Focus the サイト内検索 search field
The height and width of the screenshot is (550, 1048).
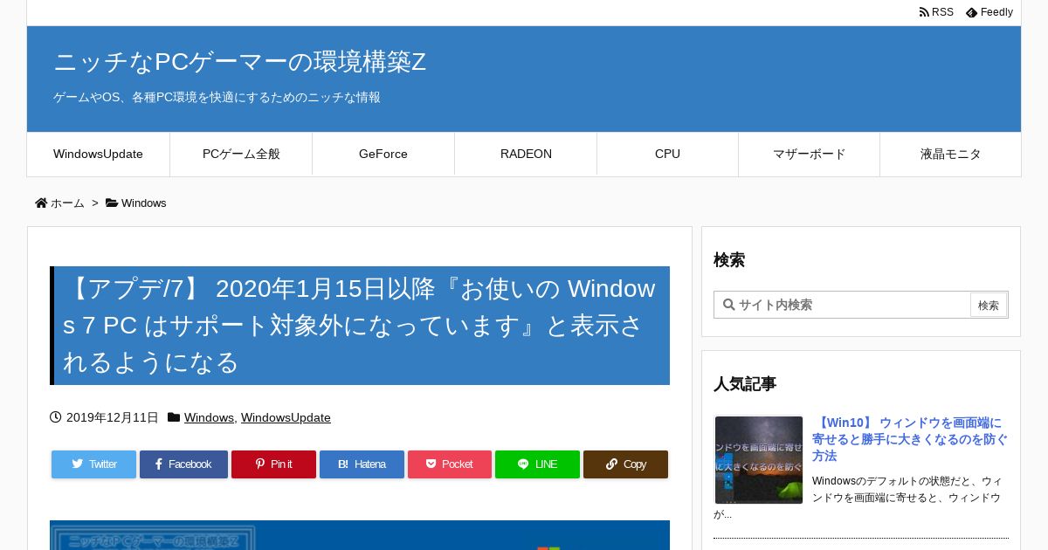843,305
